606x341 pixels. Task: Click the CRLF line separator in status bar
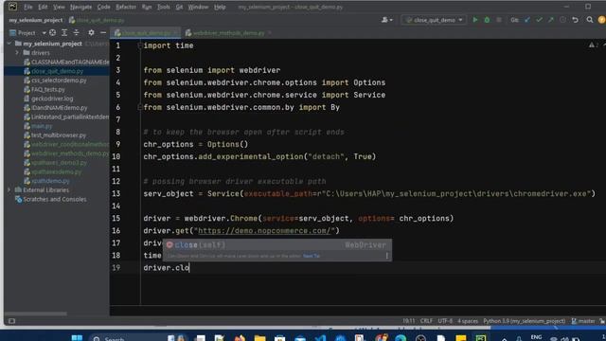tap(426, 321)
